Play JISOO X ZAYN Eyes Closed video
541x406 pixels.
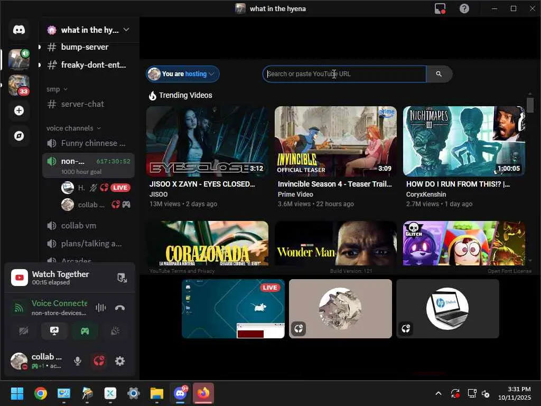click(207, 141)
